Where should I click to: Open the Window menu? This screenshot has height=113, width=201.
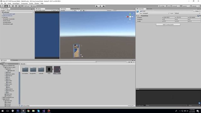click(x=37, y=3)
